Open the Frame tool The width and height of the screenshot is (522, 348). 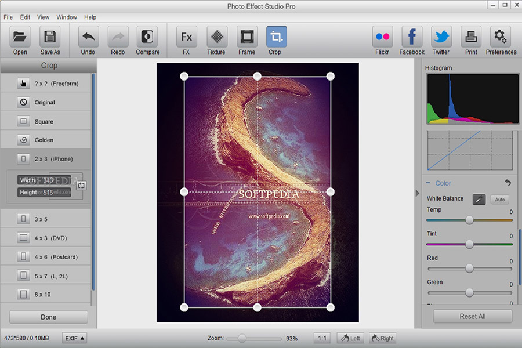[x=246, y=37]
